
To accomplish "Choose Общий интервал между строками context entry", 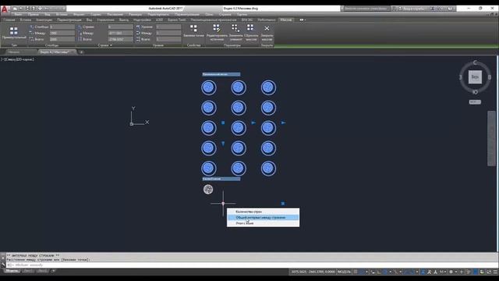I will pos(263,218).
